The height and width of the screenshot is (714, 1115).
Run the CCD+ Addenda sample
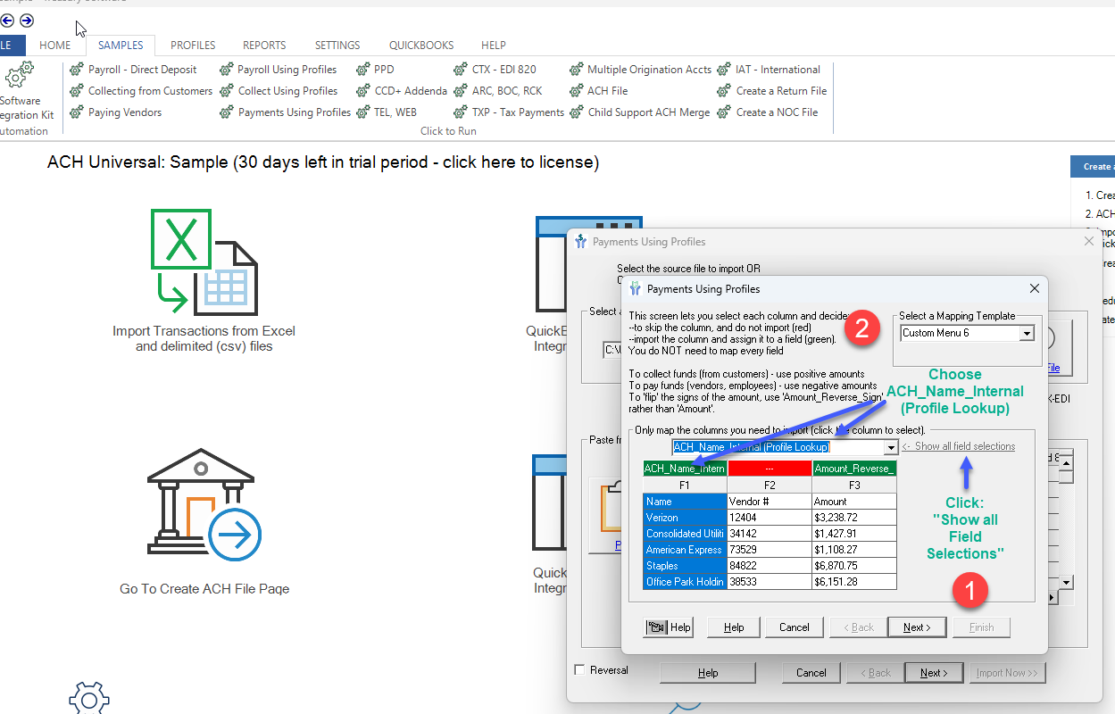click(x=400, y=91)
